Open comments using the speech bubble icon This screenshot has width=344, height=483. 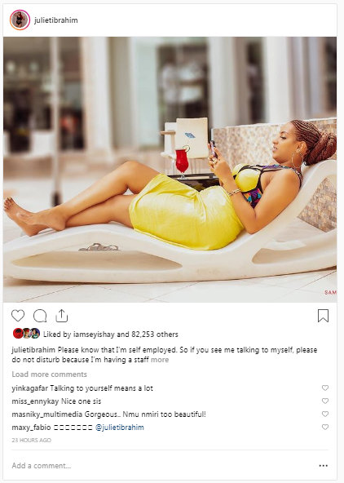40,316
